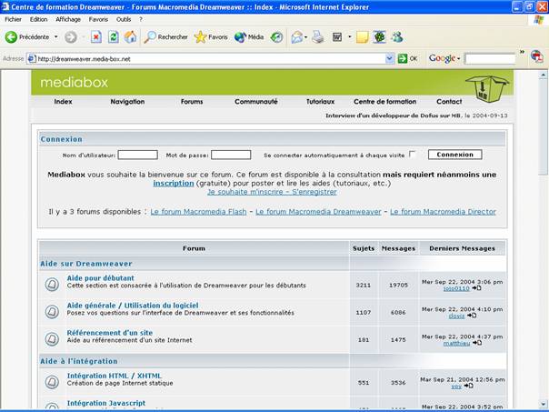Open the History clock icon
Screen dimensions: 549x412
click(276, 37)
